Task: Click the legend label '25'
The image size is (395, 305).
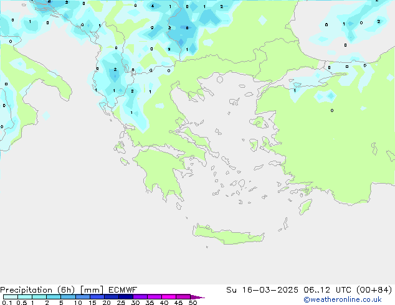Action: coord(121,303)
